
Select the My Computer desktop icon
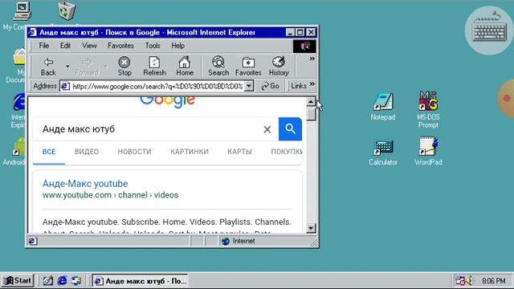22,11
